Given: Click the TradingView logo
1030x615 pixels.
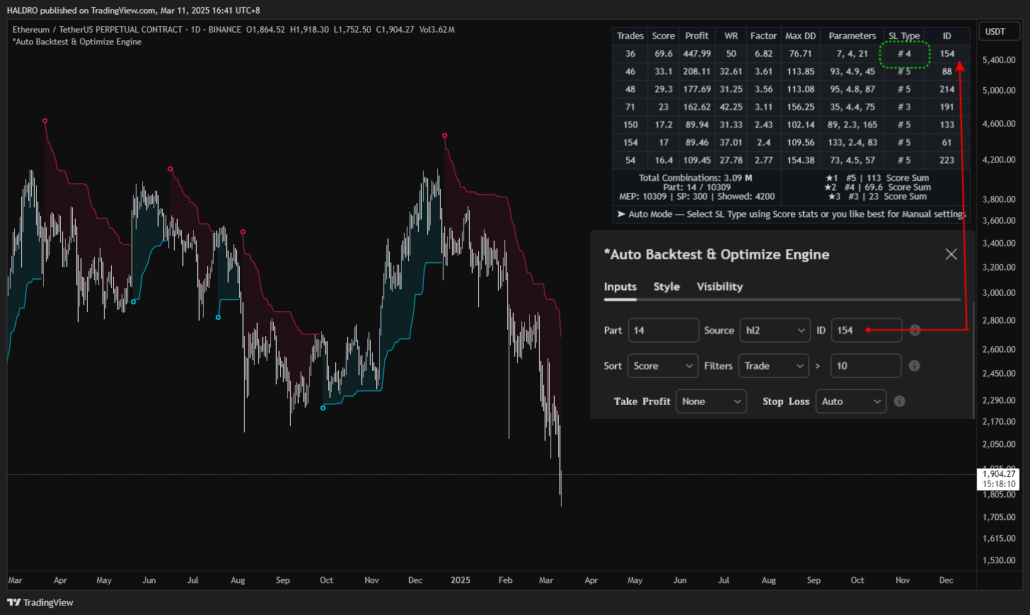Looking at the screenshot, I should (40, 602).
